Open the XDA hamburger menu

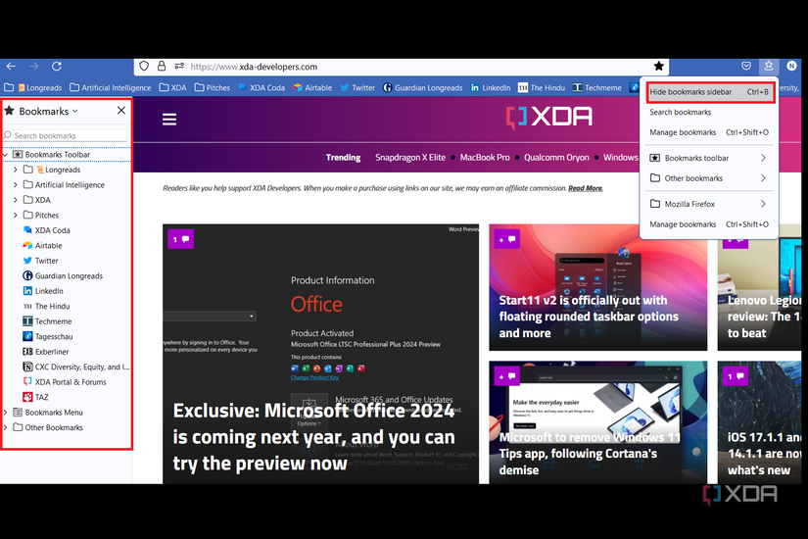[169, 120]
